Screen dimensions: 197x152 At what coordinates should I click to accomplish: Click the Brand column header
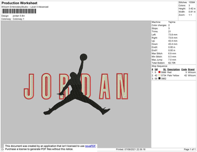191,69
